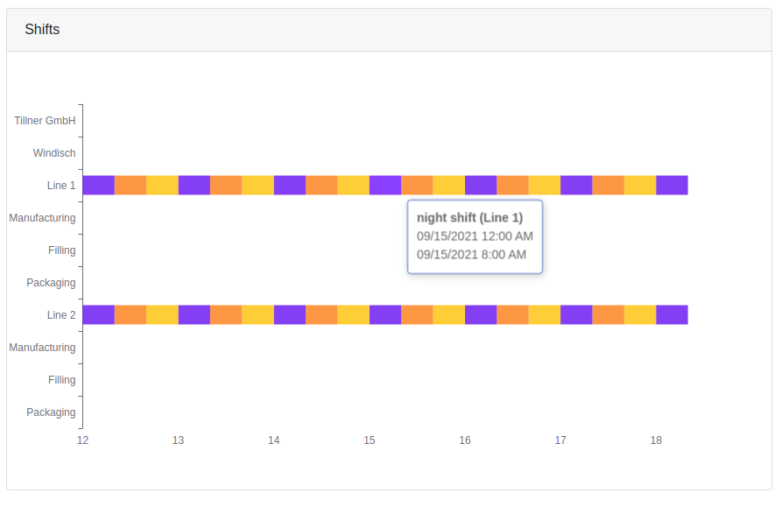Click the 12 tick label on the time axis
The width and height of the screenshot is (782, 507).
point(82,440)
